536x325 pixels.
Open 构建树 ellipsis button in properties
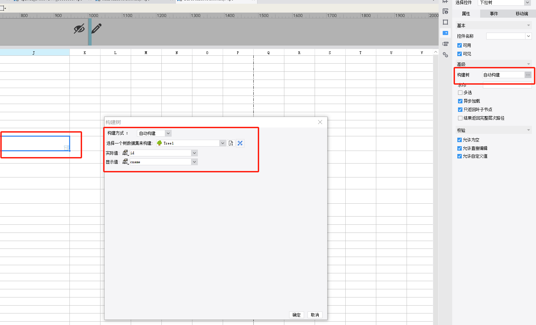pyautogui.click(x=528, y=75)
